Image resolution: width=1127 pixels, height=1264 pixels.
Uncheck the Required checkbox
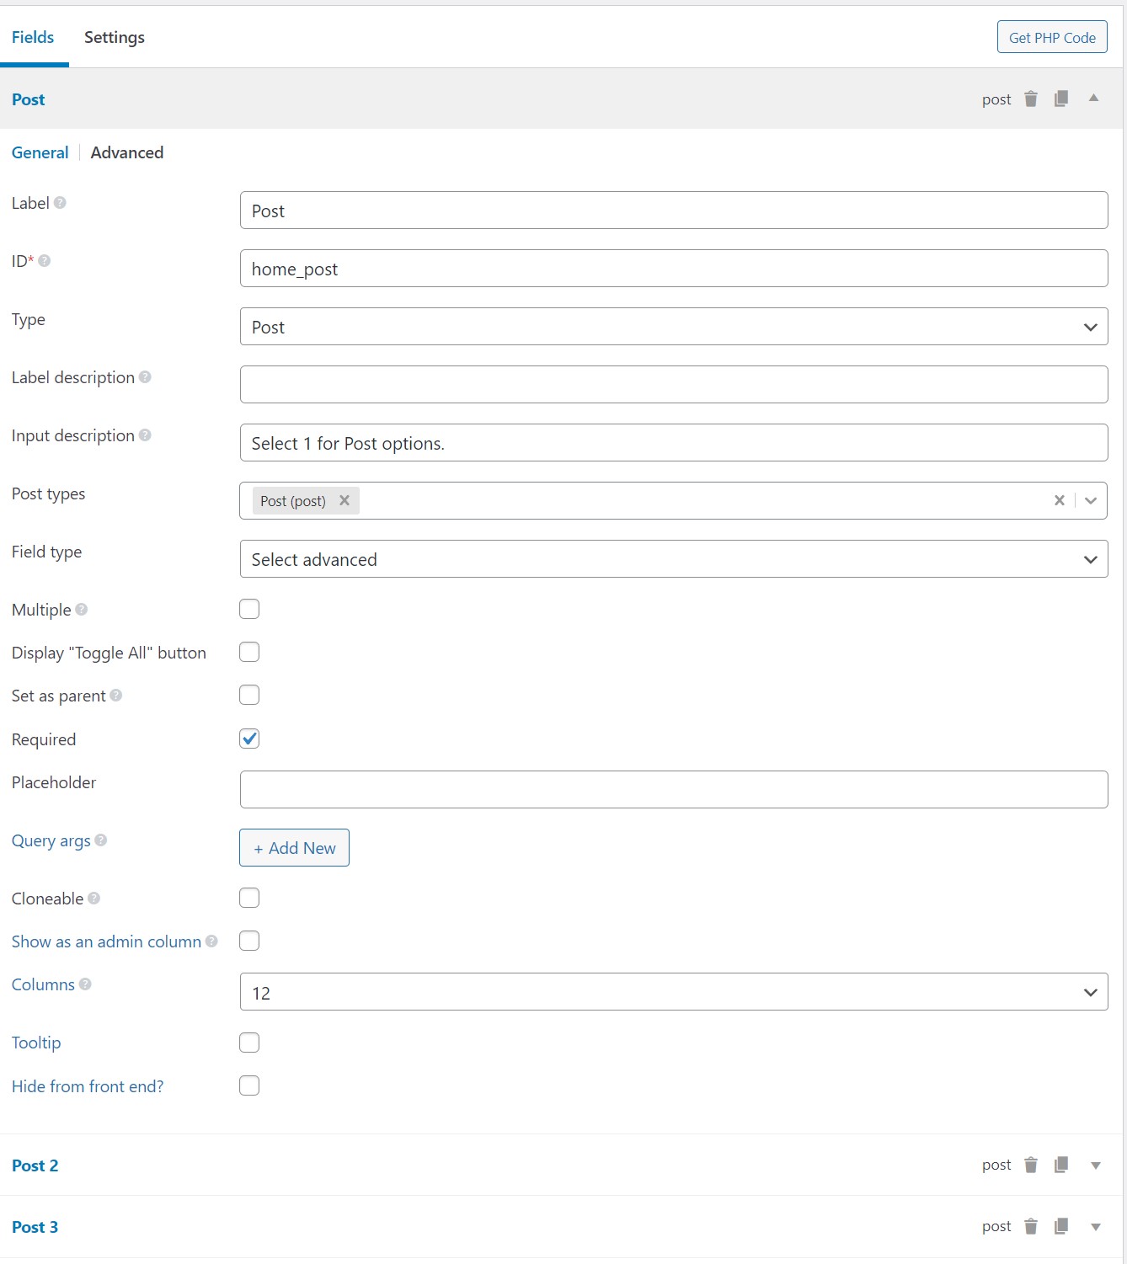coord(249,739)
